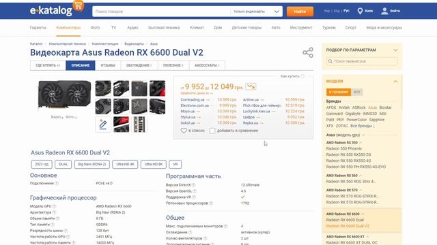
Task: Click the help icon next to Версия DirectX
Action: (193, 185)
